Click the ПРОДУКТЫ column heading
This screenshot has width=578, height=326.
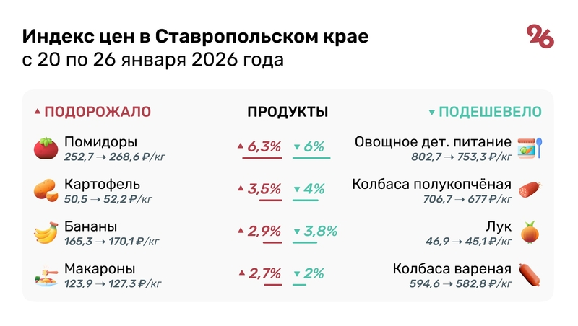(x=288, y=112)
